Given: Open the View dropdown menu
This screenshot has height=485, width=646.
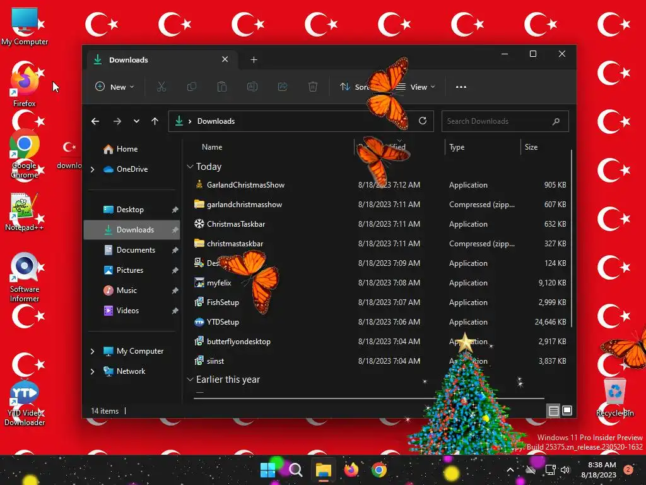Looking at the screenshot, I should tap(416, 87).
